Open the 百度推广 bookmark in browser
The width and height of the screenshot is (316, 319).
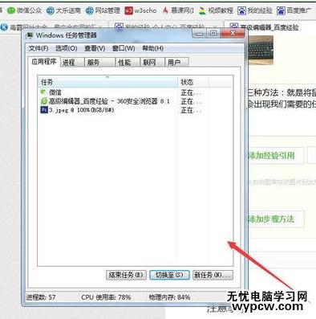click(294, 10)
